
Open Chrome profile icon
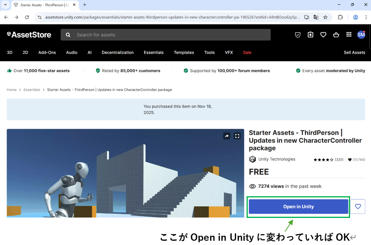click(355, 17)
